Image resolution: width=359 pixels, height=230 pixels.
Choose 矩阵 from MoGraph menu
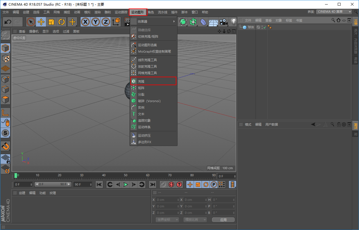coord(153,88)
